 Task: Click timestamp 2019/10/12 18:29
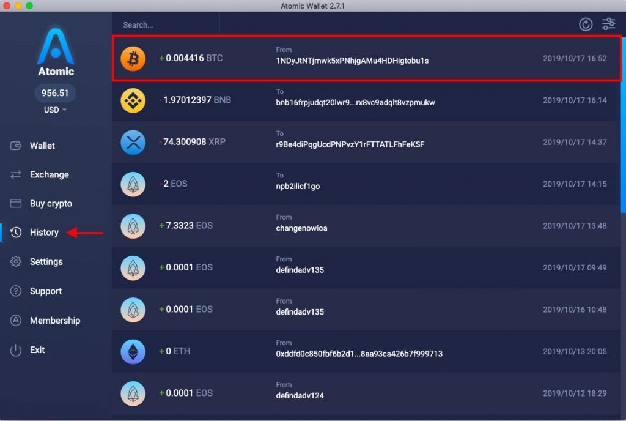click(575, 393)
